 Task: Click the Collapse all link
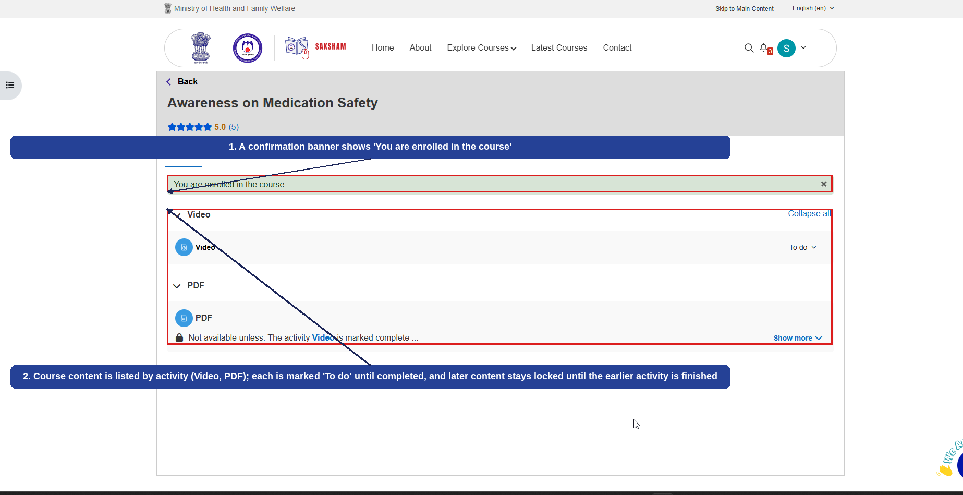click(x=809, y=214)
